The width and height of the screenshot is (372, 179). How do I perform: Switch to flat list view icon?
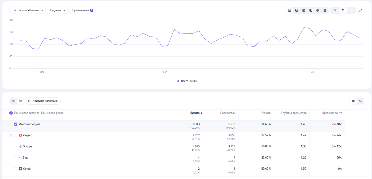point(13,101)
